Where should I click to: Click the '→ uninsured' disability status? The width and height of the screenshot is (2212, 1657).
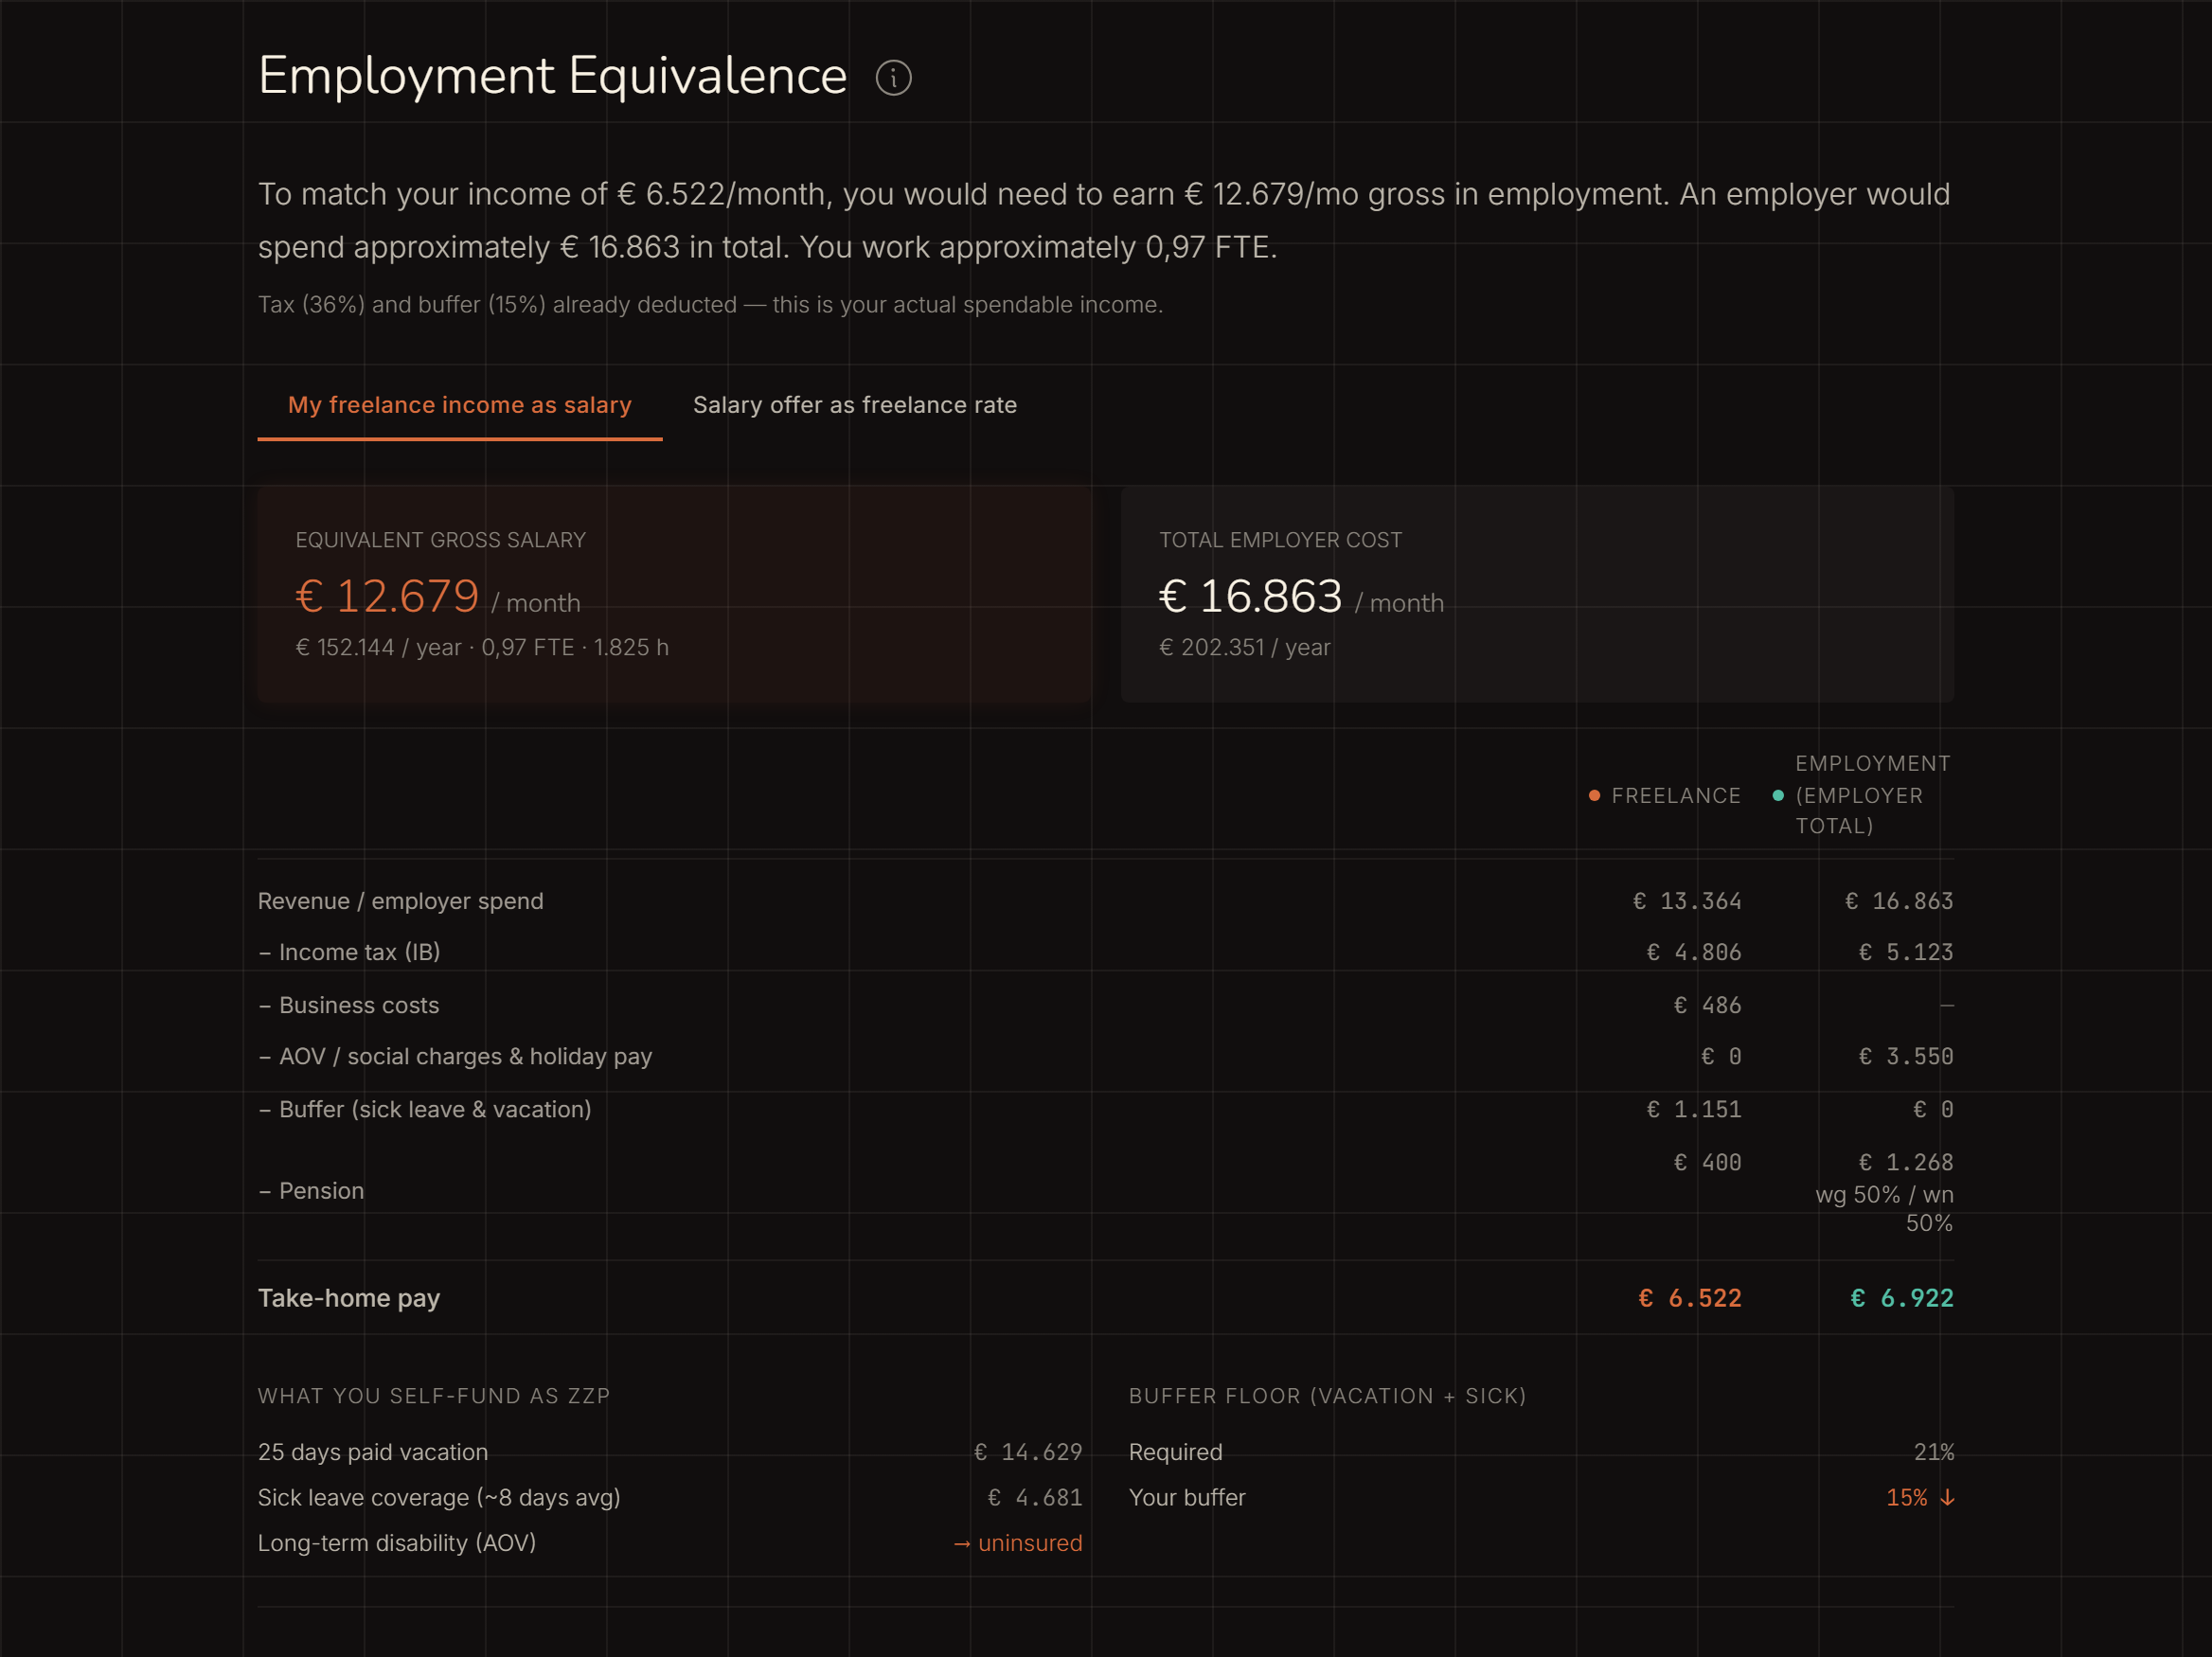click(1017, 1543)
